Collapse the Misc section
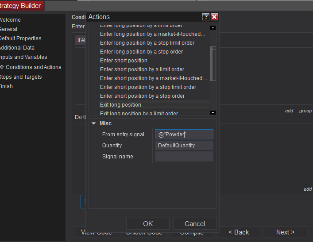This screenshot has width=313, height=242. click(93, 123)
